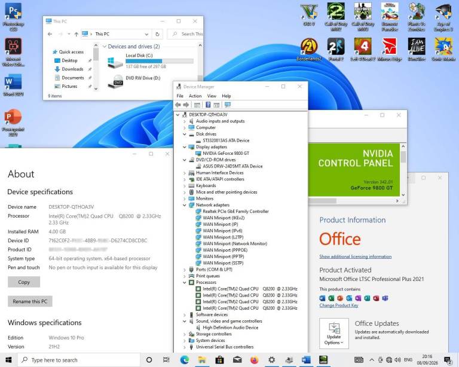The height and width of the screenshot is (367, 459).
Task: Collapse the Display adapters node
Action: (x=185, y=147)
